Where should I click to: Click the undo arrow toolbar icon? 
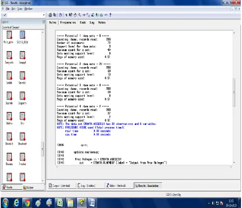(106, 15)
